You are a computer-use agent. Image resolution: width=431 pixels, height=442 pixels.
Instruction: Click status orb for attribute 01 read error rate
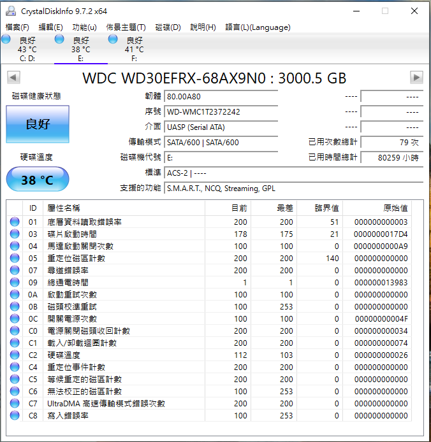point(15,222)
